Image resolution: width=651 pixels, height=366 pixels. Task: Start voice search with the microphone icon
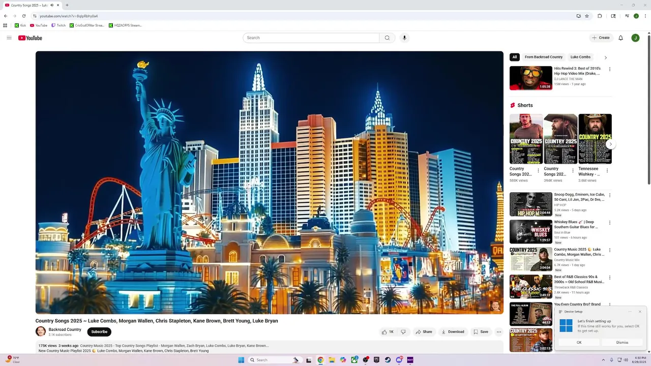404,38
